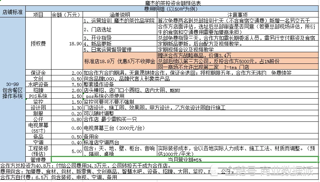Viewport: 320px width, 182px height.
Task: Select the 金额（万元） column header
Action: [x=67, y=15]
